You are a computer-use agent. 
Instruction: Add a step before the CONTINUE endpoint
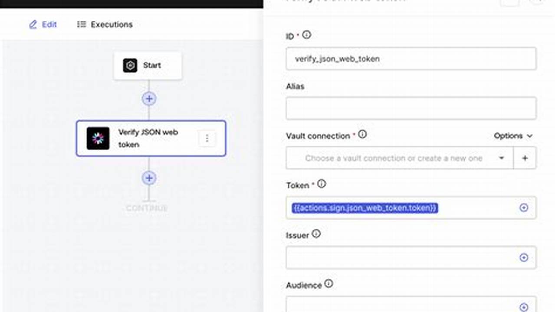click(x=149, y=178)
